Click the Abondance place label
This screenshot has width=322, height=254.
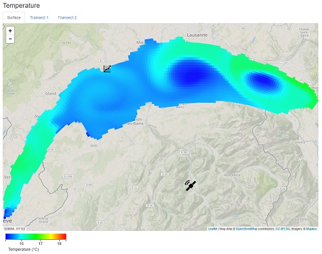point(232,175)
